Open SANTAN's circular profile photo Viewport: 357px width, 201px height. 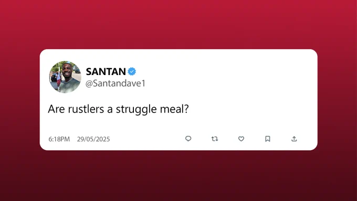tap(65, 77)
